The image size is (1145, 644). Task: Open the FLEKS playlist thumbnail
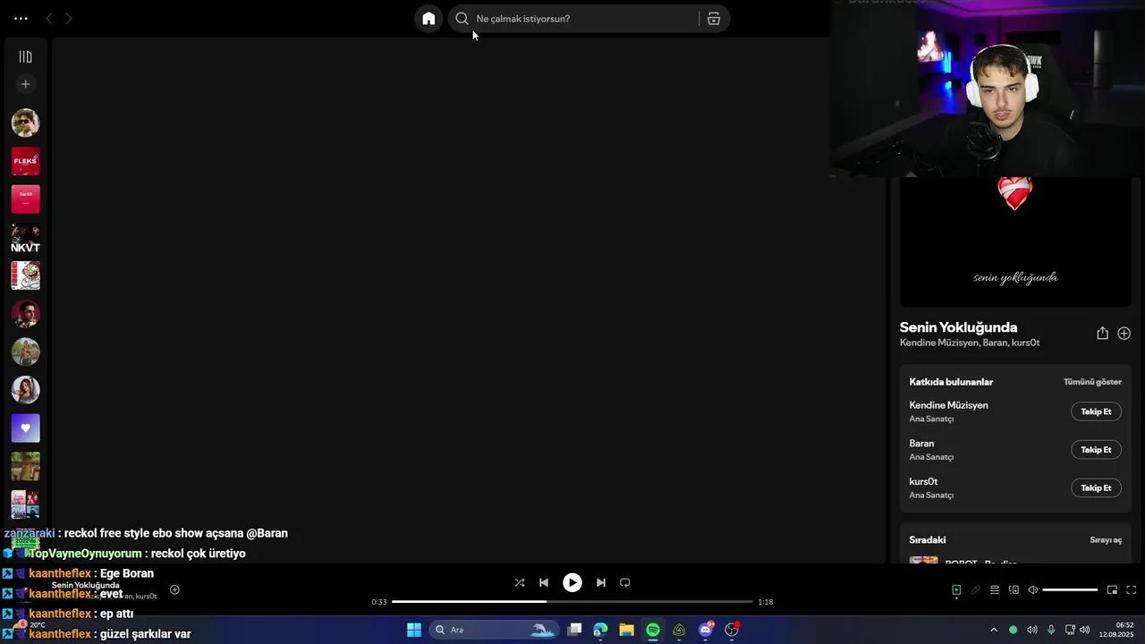(25, 161)
